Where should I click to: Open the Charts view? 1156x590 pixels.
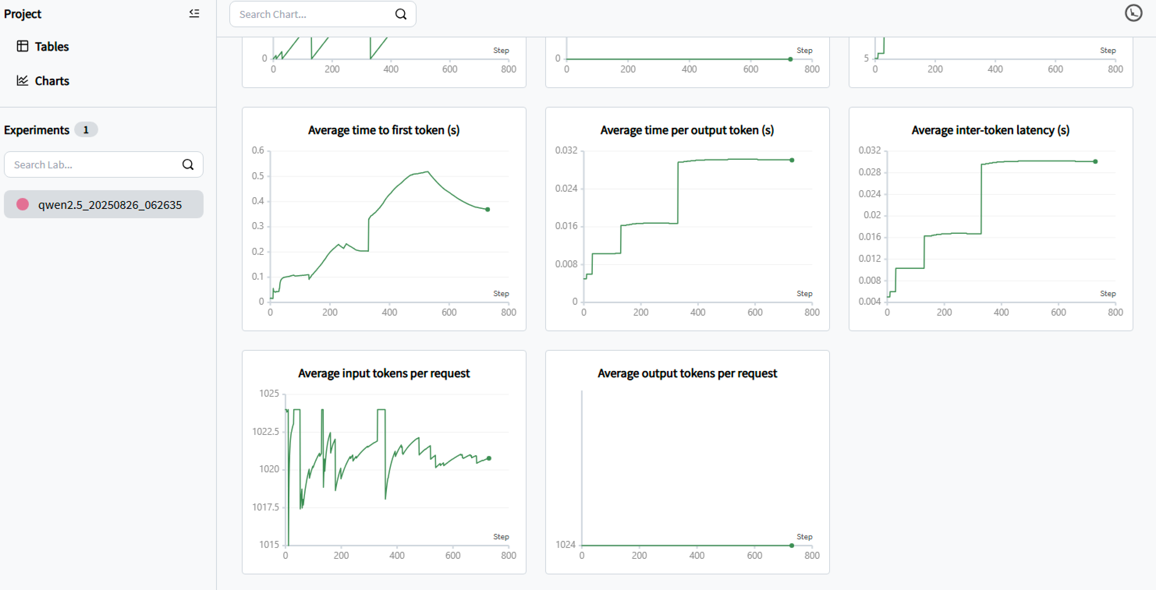pos(51,81)
